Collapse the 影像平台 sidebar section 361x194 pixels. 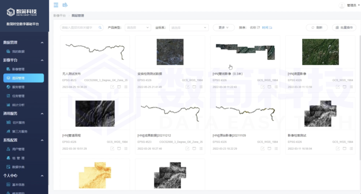click(x=42, y=60)
